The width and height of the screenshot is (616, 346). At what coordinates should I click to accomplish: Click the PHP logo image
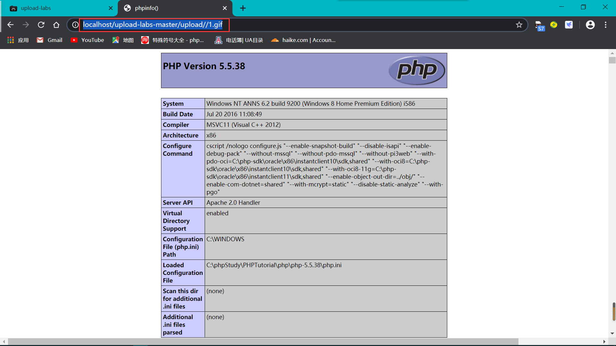click(x=416, y=70)
